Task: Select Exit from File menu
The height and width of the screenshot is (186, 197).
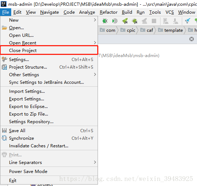Action: click(x=49, y=180)
